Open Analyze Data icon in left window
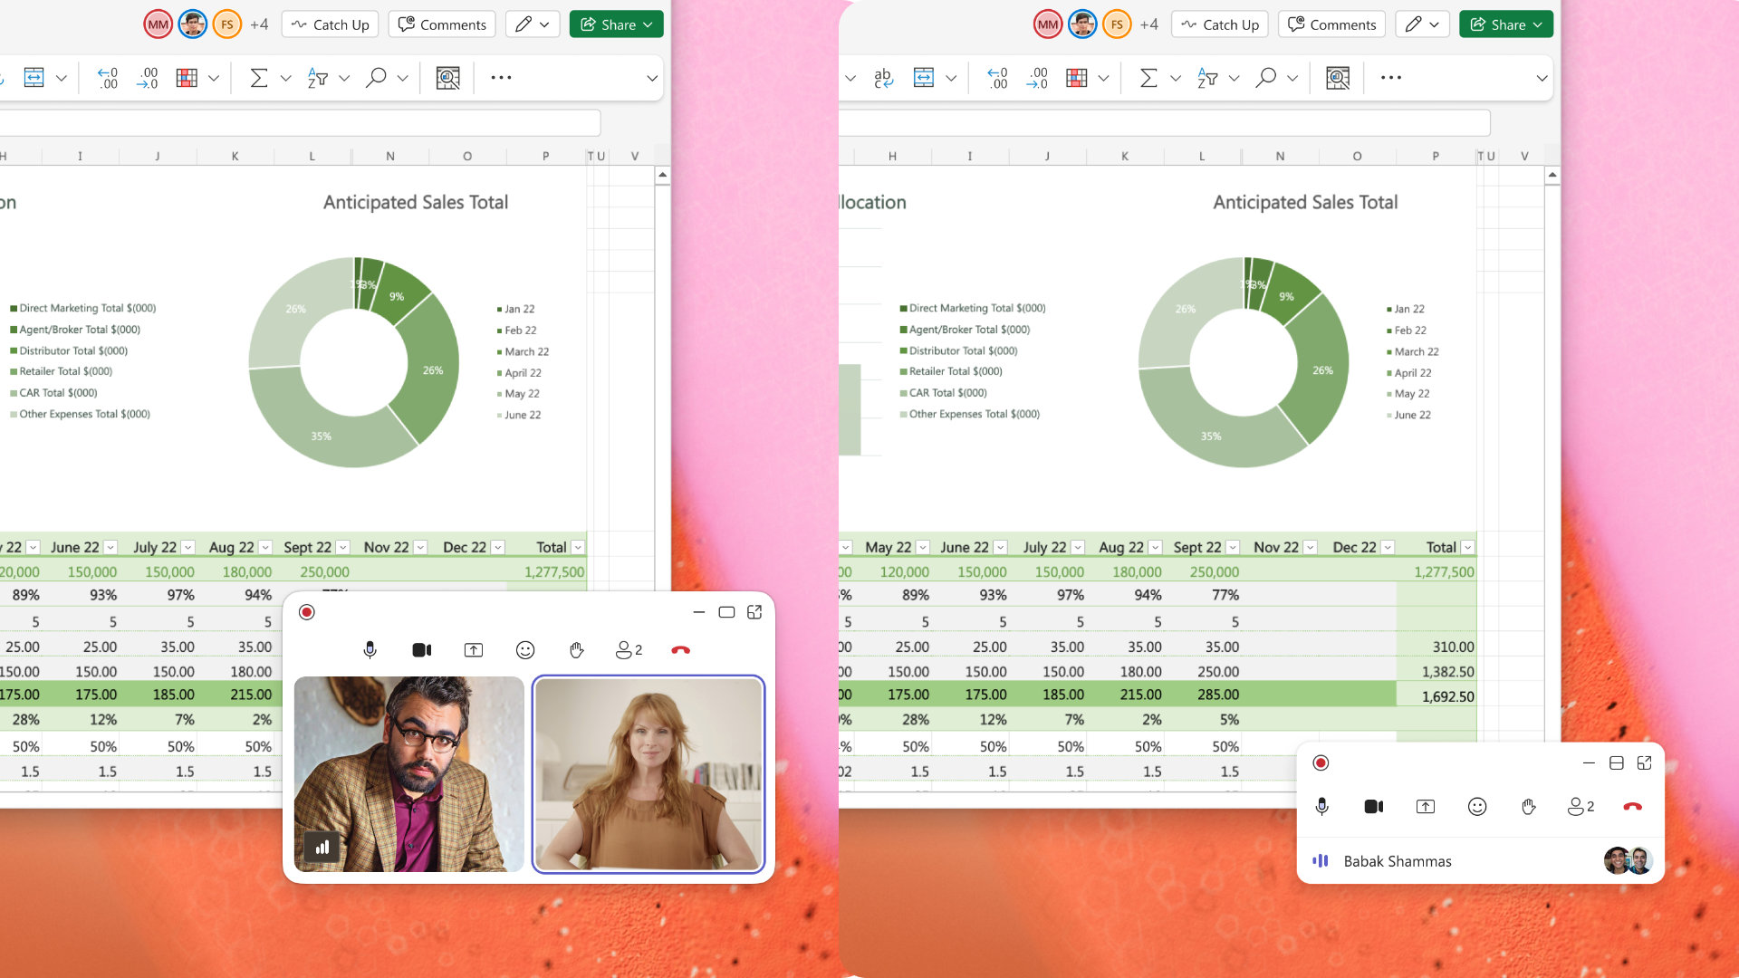The width and height of the screenshot is (1739, 978). pyautogui.click(x=447, y=78)
